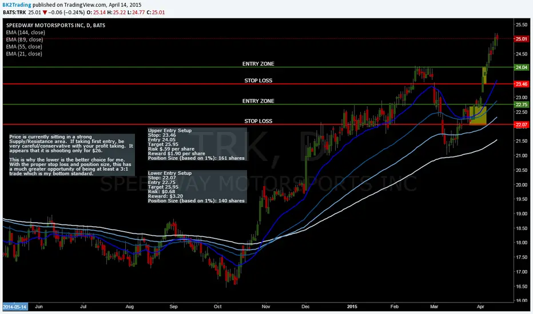Select the Upper Entry Setup note box

pos(197,144)
